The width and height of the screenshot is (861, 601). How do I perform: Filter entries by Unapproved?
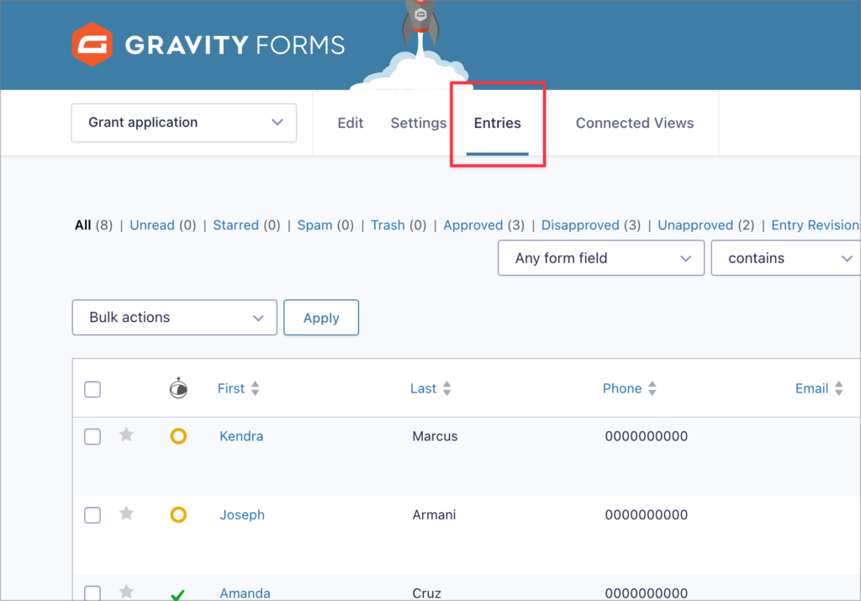[695, 225]
